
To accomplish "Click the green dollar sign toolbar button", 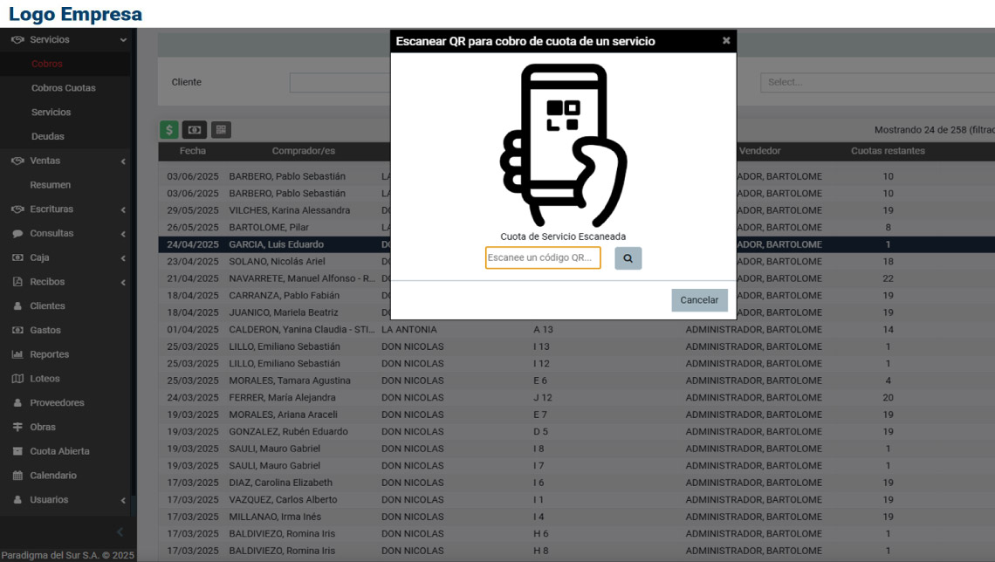I will point(168,130).
